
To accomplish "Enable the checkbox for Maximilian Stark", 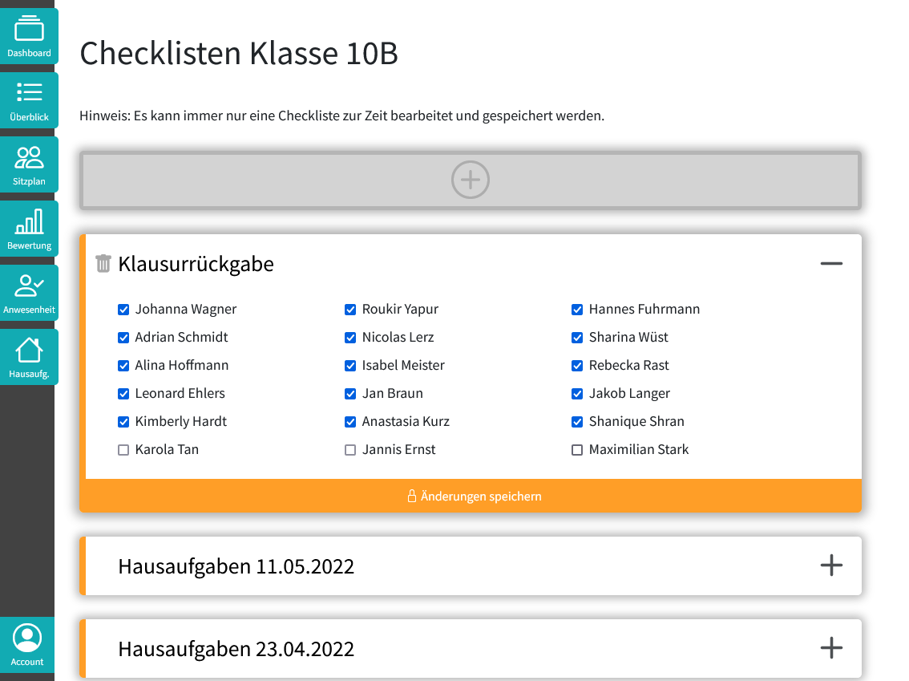I will pos(577,449).
